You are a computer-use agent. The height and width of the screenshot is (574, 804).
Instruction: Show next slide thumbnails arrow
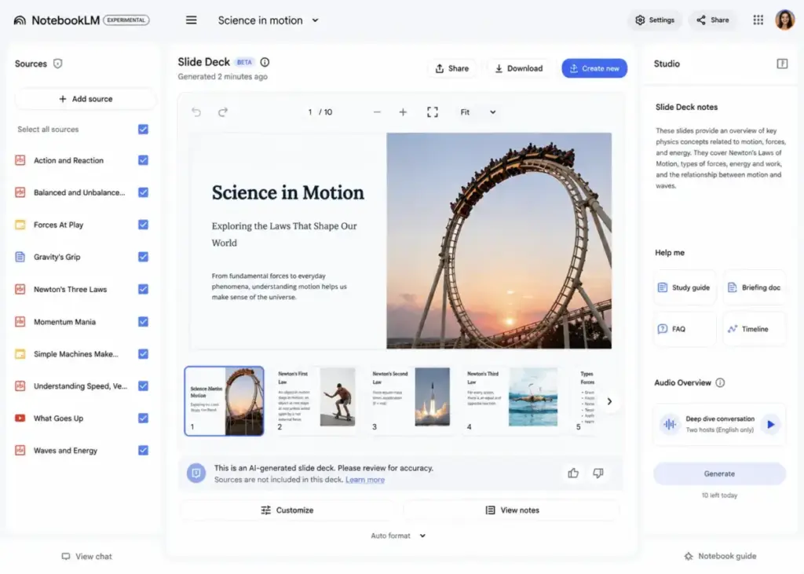(x=609, y=401)
